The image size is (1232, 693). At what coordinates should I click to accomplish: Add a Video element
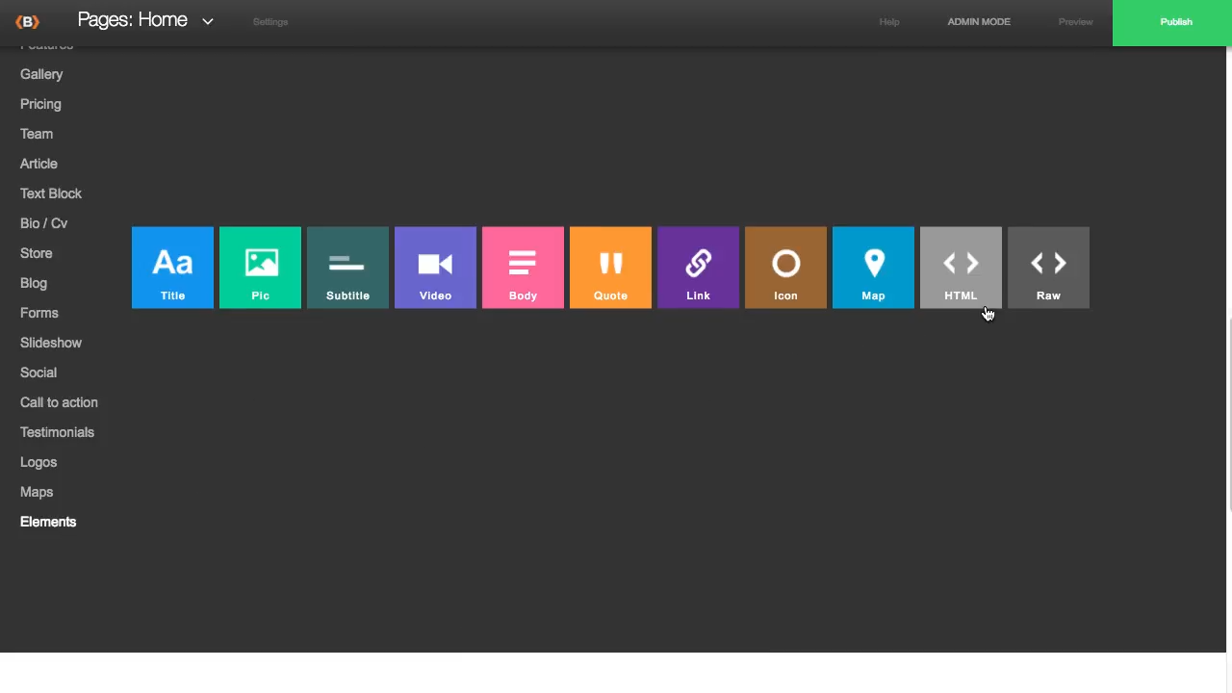[435, 268]
